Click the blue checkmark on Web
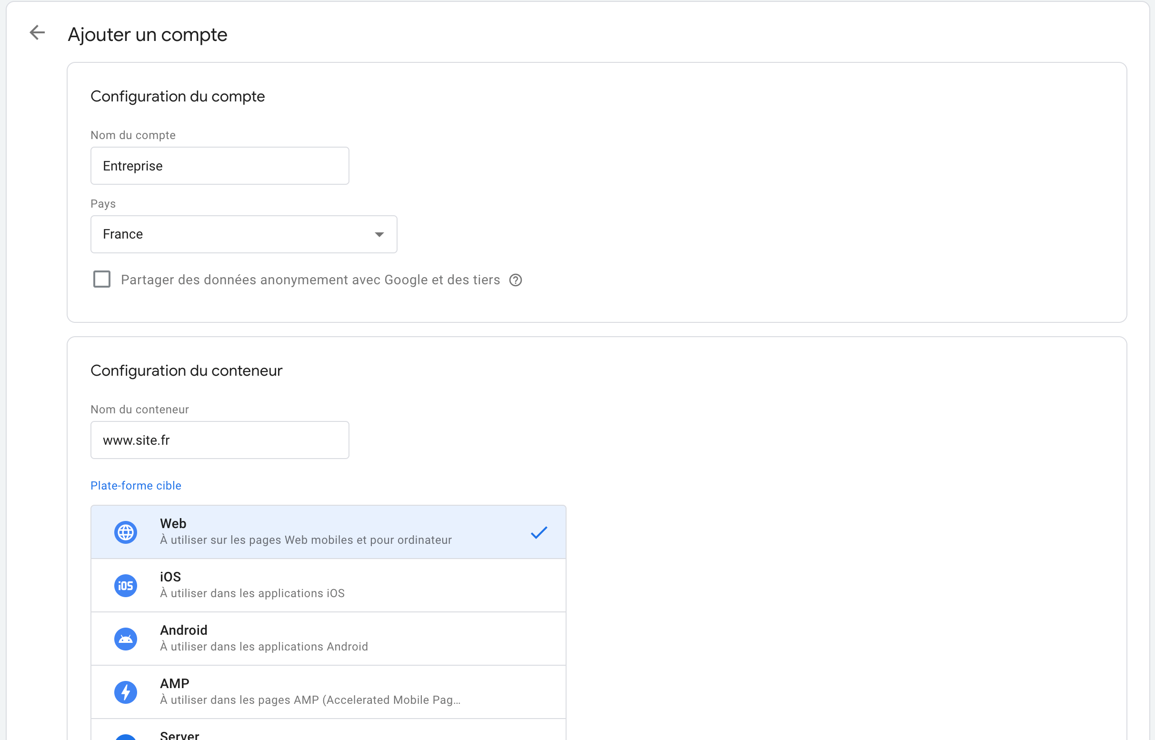Image resolution: width=1155 pixels, height=740 pixels. (x=538, y=532)
